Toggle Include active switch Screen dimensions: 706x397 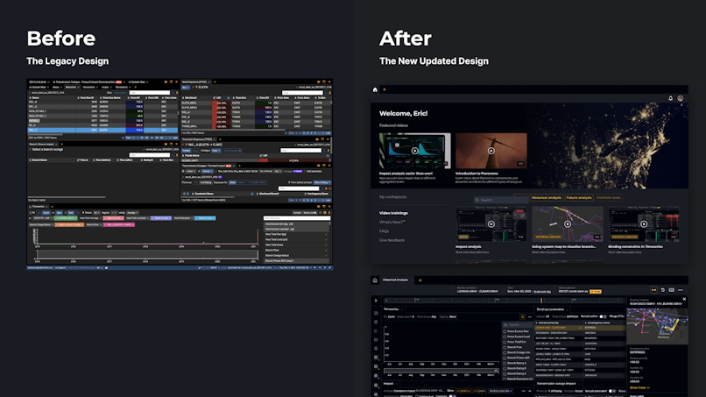(x=603, y=316)
